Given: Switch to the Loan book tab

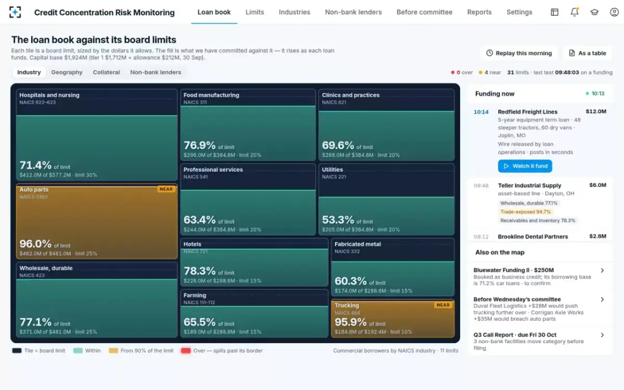Looking at the screenshot, I should tap(214, 12).
